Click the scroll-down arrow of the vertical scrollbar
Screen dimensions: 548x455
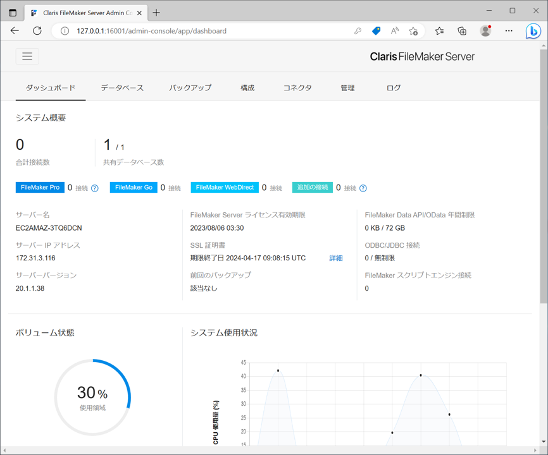544,442
